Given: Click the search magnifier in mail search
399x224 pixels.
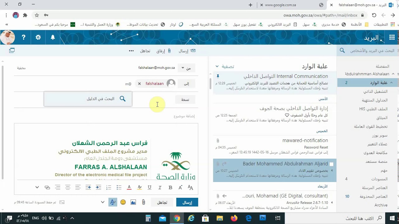Looking at the screenshot, I should click(342, 50).
